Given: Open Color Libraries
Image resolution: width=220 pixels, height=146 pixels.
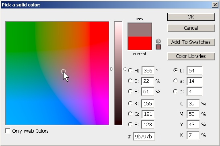Looking at the screenshot, I should [x=191, y=56].
